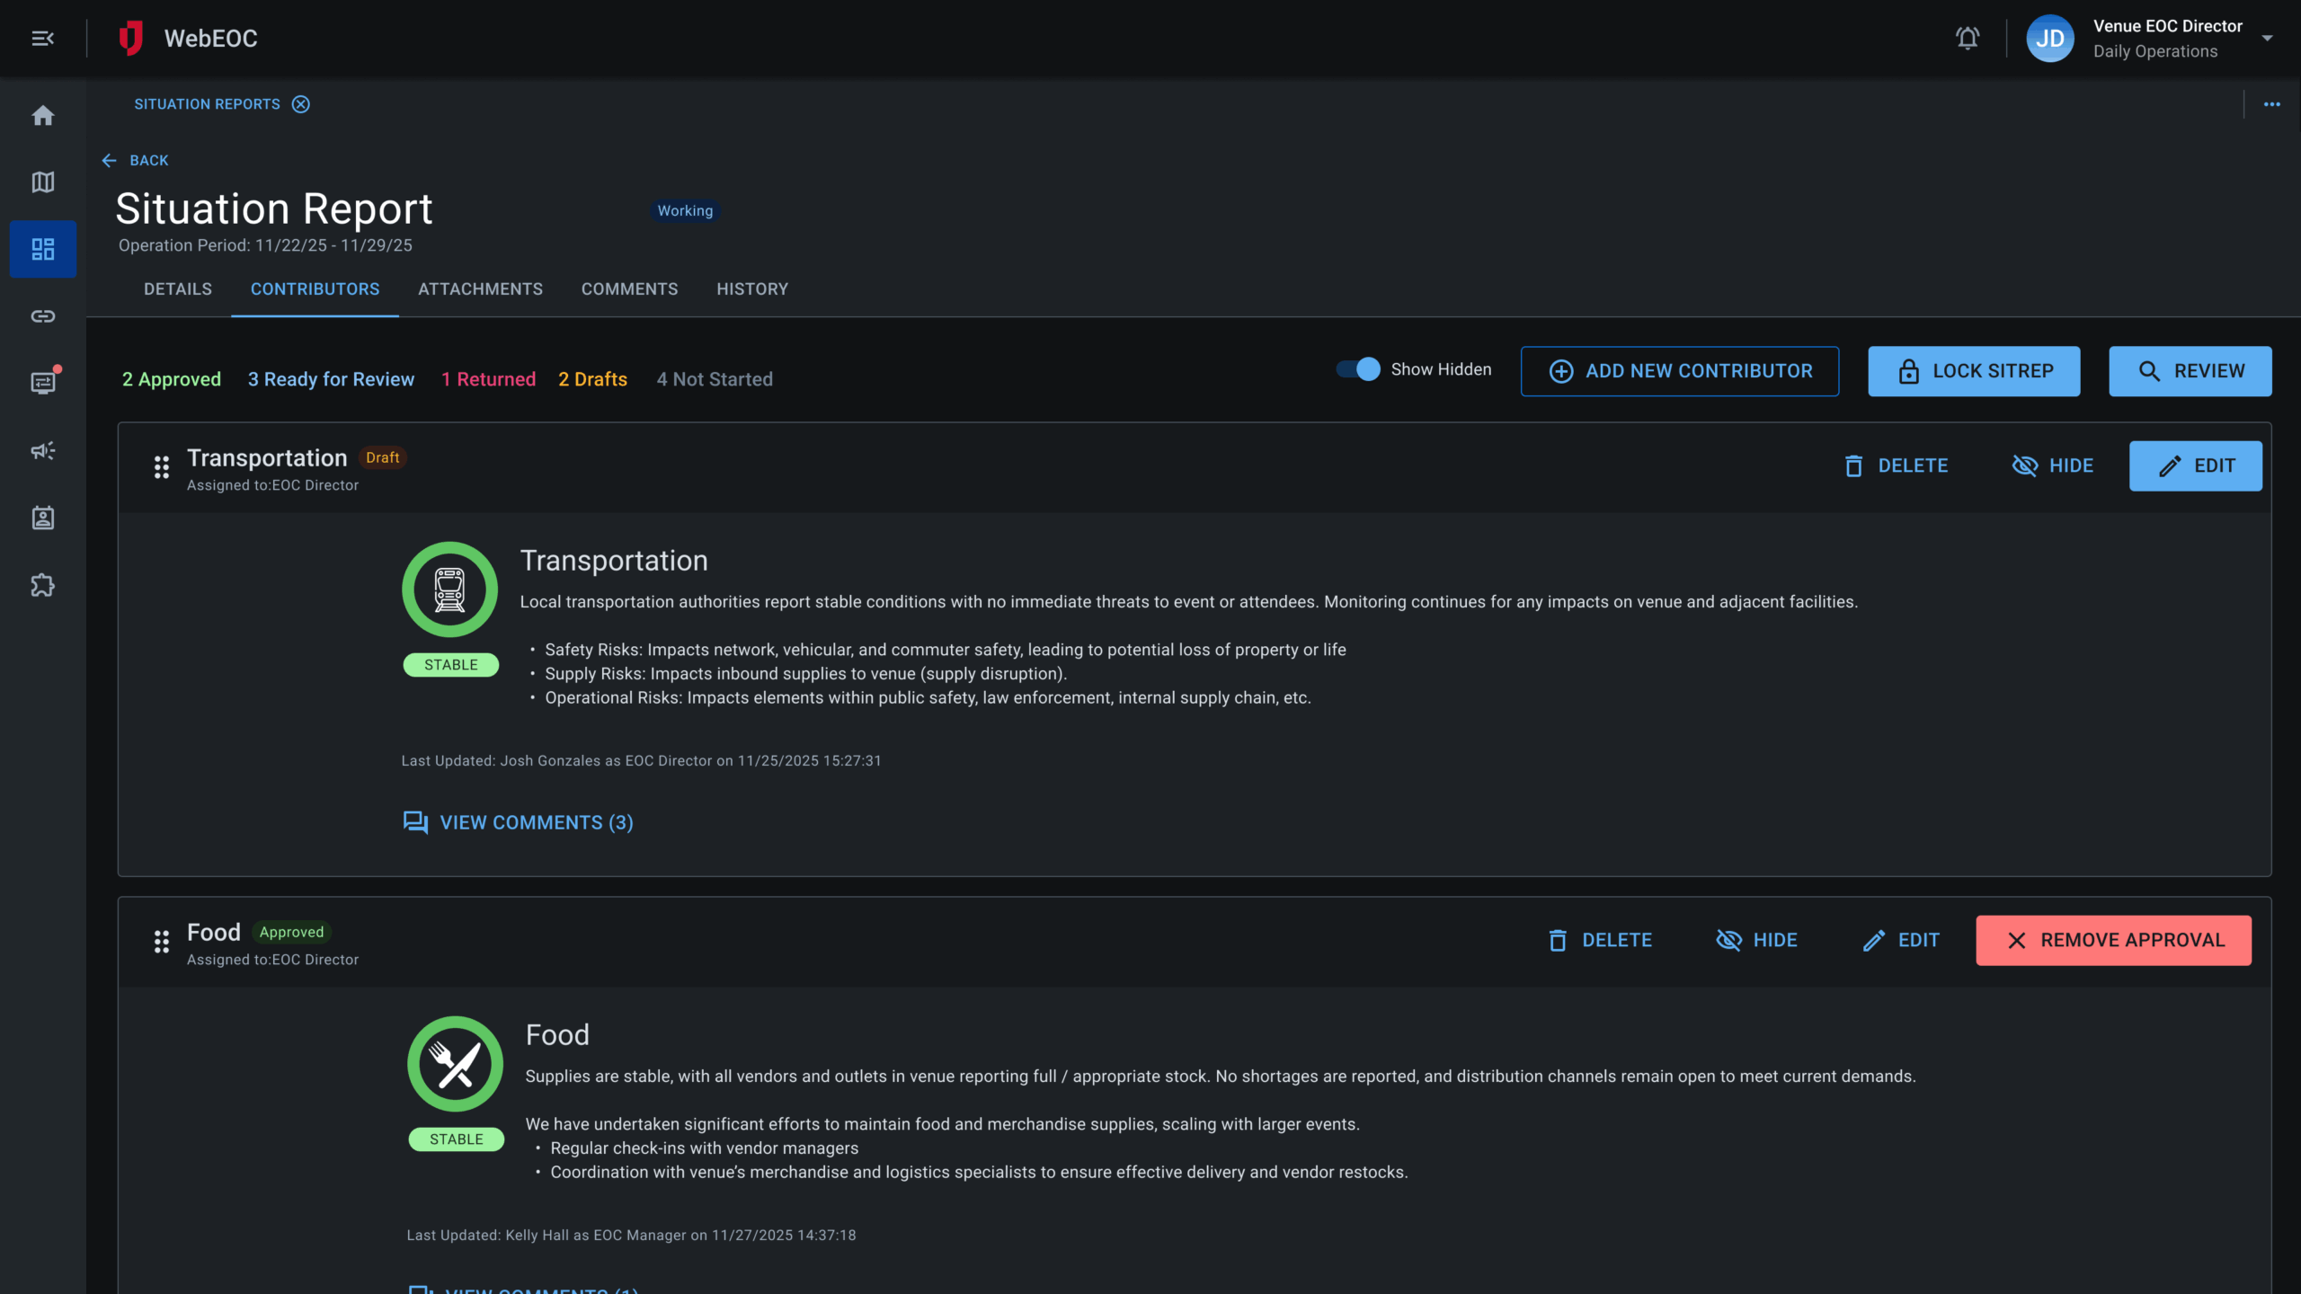Click the link chain sidebar icon
The image size is (2301, 1294).
point(42,316)
